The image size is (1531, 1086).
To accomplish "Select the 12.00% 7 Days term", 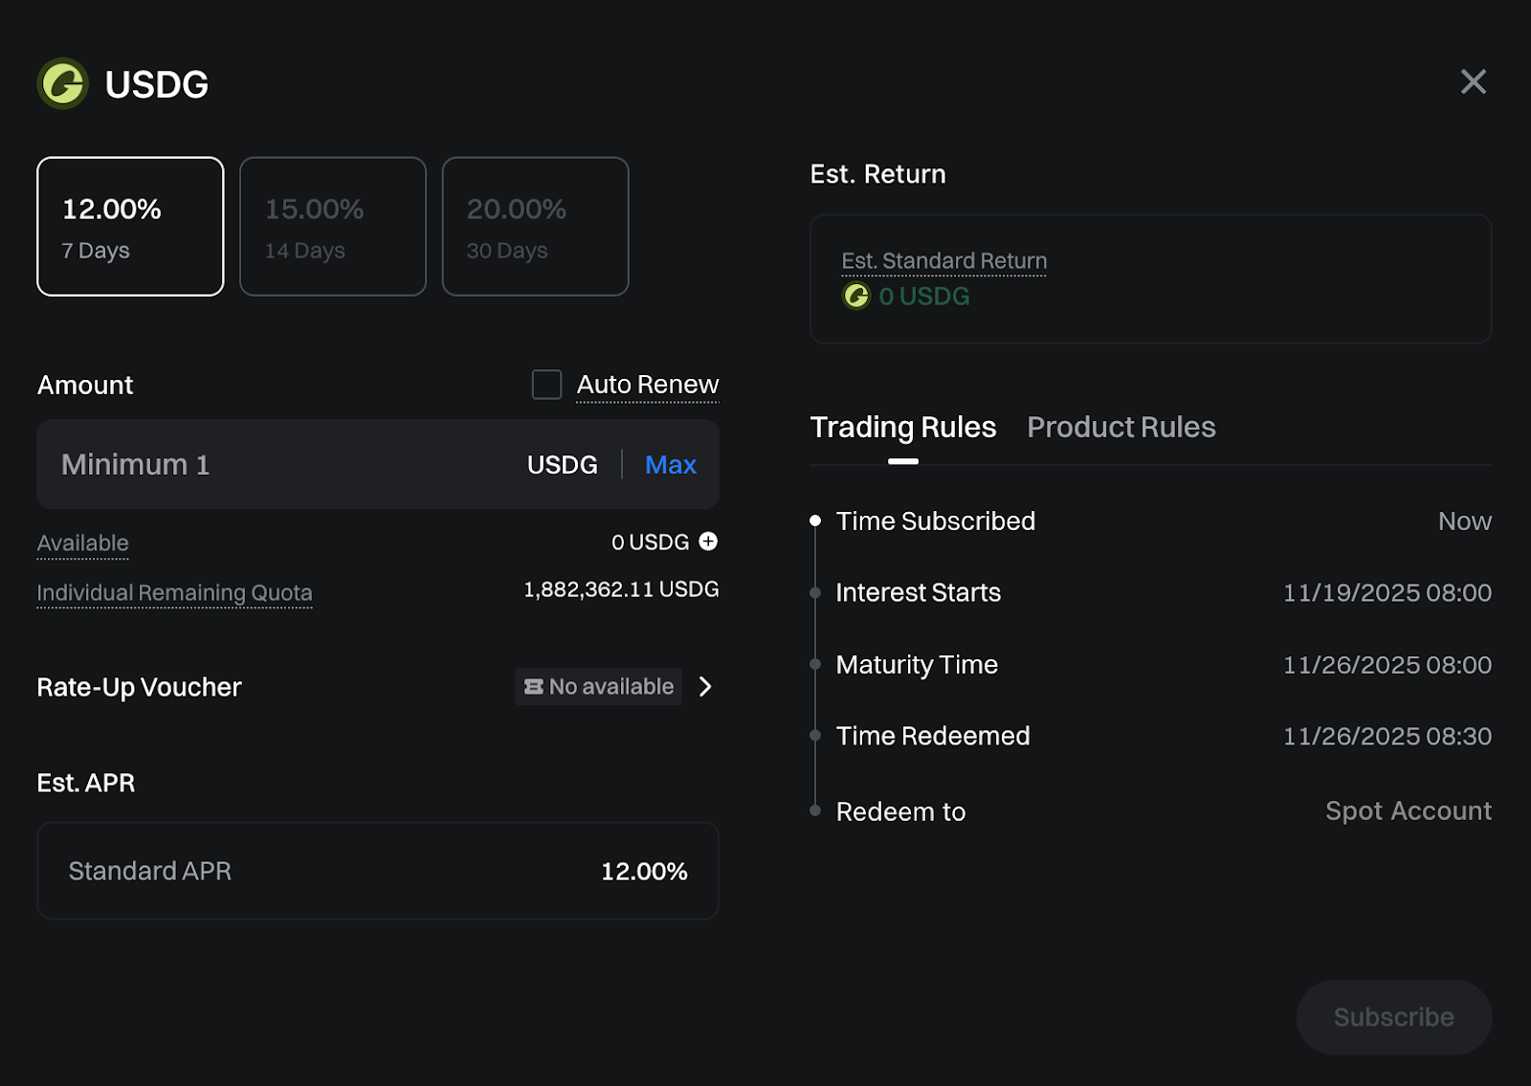I will (130, 227).
